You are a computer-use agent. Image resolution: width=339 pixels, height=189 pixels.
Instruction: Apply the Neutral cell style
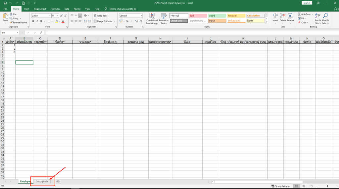pos(236,16)
